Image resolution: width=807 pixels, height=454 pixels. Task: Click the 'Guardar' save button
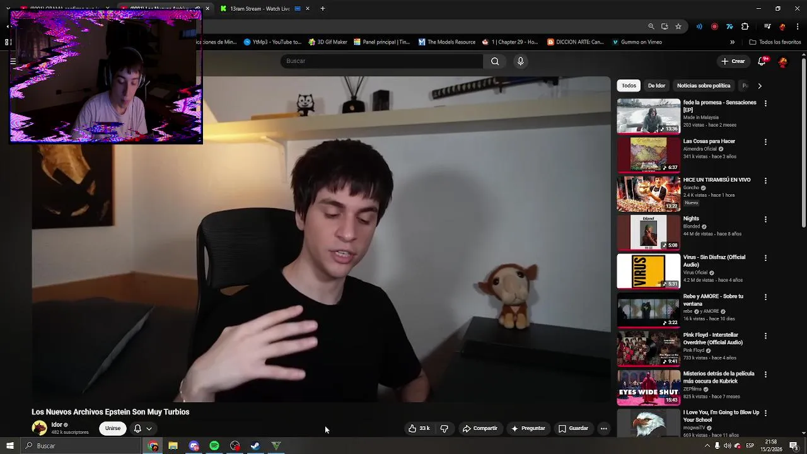573,428
